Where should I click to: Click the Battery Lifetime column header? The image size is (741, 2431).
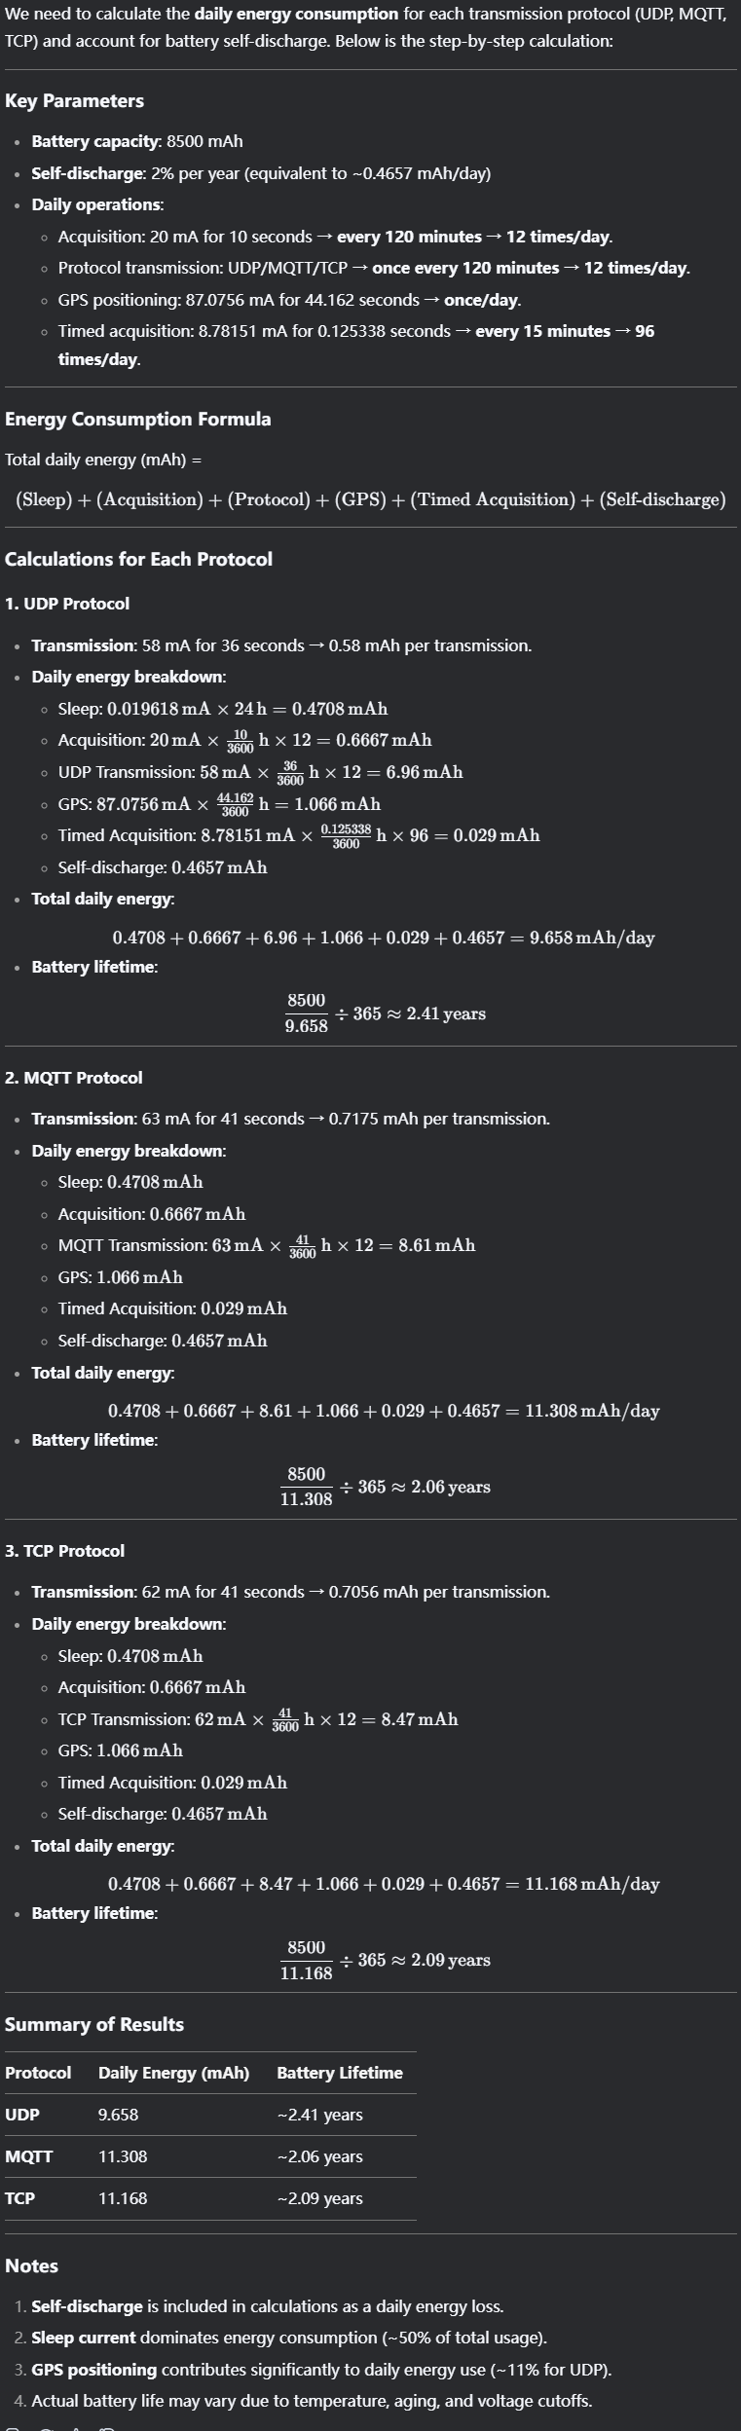340,2073
